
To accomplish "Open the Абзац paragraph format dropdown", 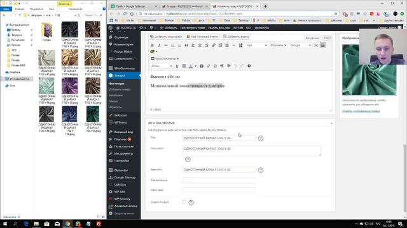I will pyautogui.click(x=161, y=66).
